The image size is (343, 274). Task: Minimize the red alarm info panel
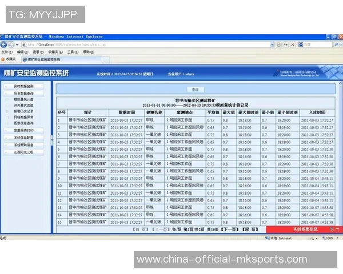(x=331, y=229)
